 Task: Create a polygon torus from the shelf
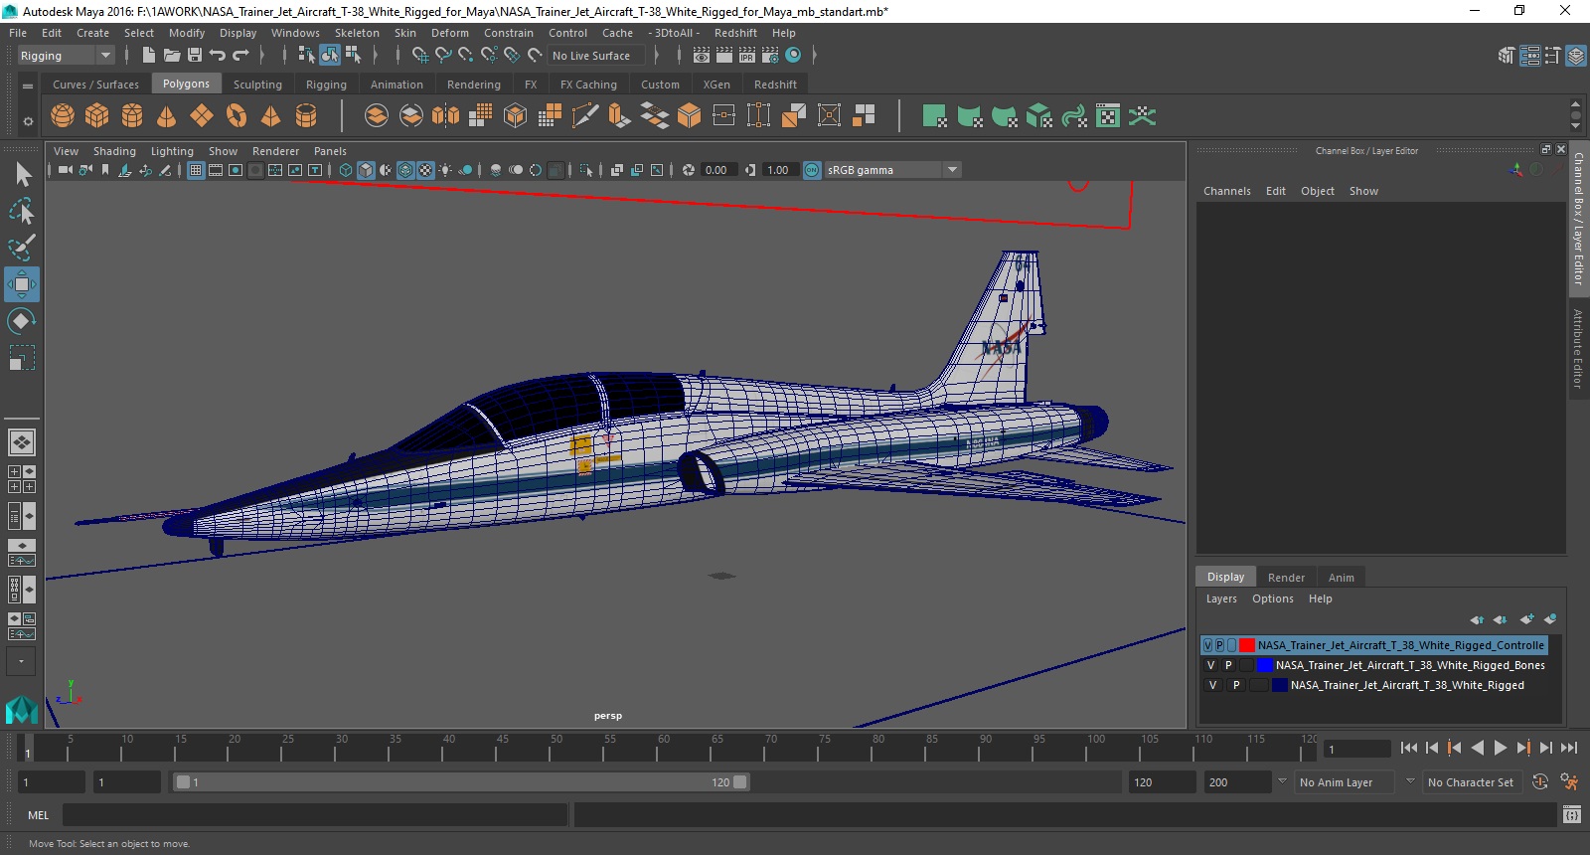[237, 116]
